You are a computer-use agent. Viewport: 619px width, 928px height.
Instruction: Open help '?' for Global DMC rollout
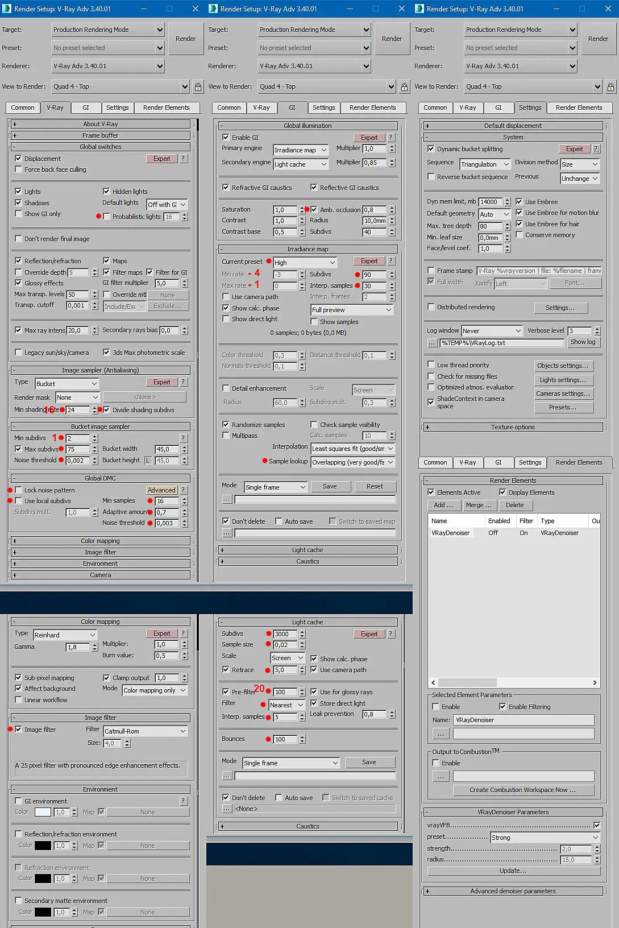pyautogui.click(x=184, y=490)
